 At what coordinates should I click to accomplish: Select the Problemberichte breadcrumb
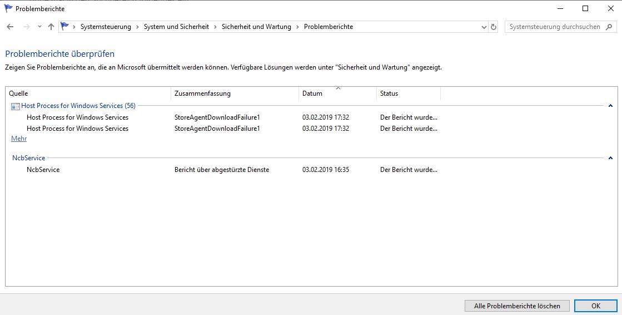tap(329, 27)
